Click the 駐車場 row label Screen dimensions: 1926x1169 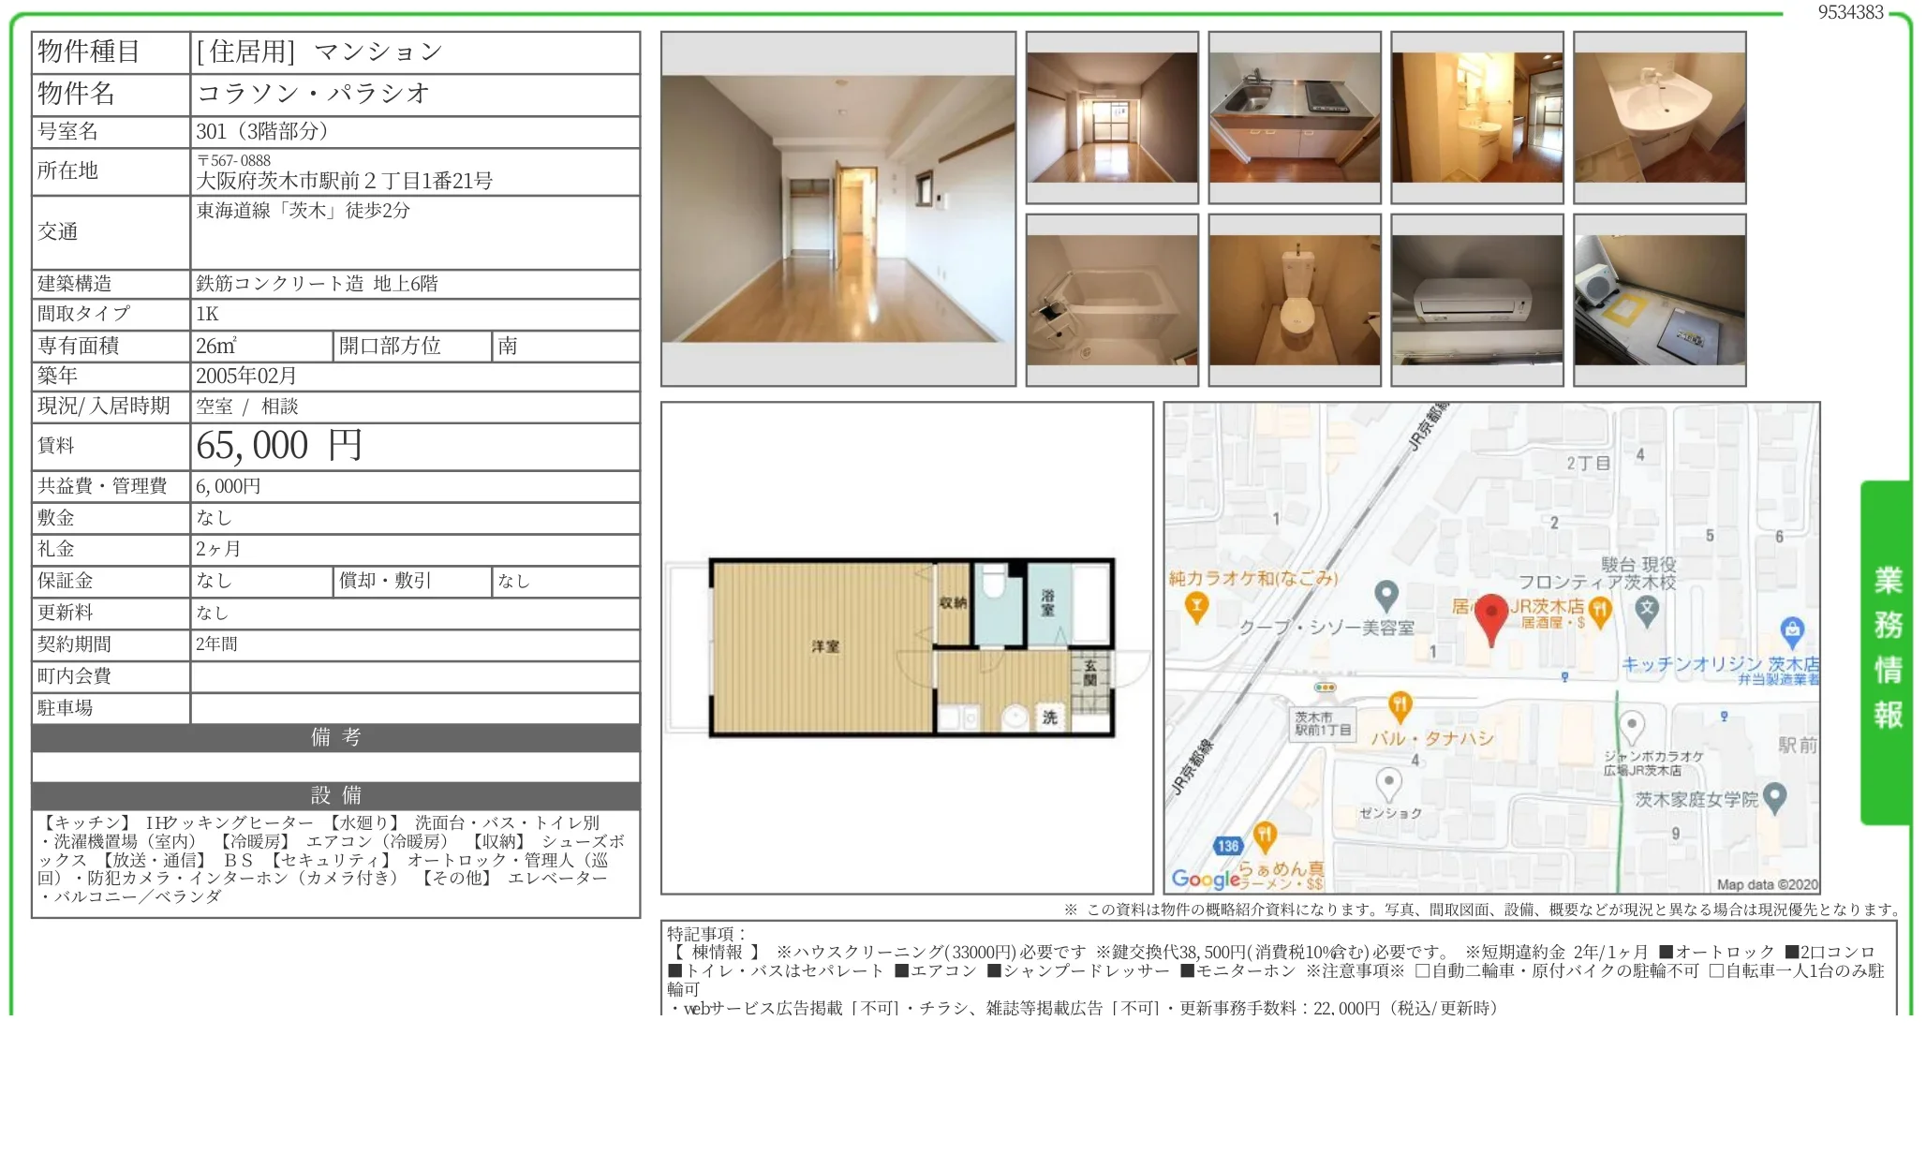click(66, 708)
